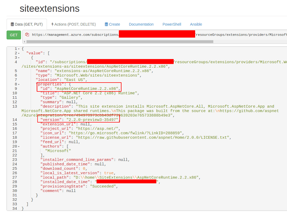Click the database icon on the Data tab
The width and height of the screenshot is (287, 216).
11,24
